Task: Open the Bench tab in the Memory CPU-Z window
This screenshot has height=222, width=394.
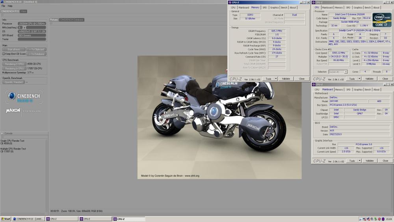Action: 284,7
